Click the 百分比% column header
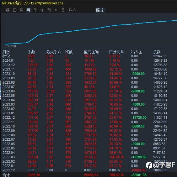This screenshot has height=177, width=177. pyautogui.click(x=116, y=52)
